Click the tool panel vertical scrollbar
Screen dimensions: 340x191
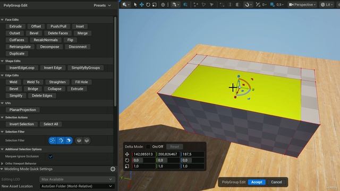pyautogui.click(x=115, y=62)
